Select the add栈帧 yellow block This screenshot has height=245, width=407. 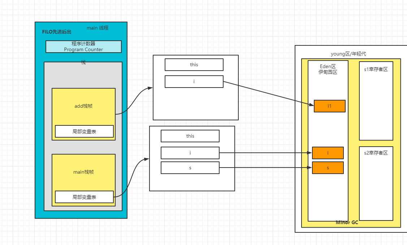[x=83, y=114]
